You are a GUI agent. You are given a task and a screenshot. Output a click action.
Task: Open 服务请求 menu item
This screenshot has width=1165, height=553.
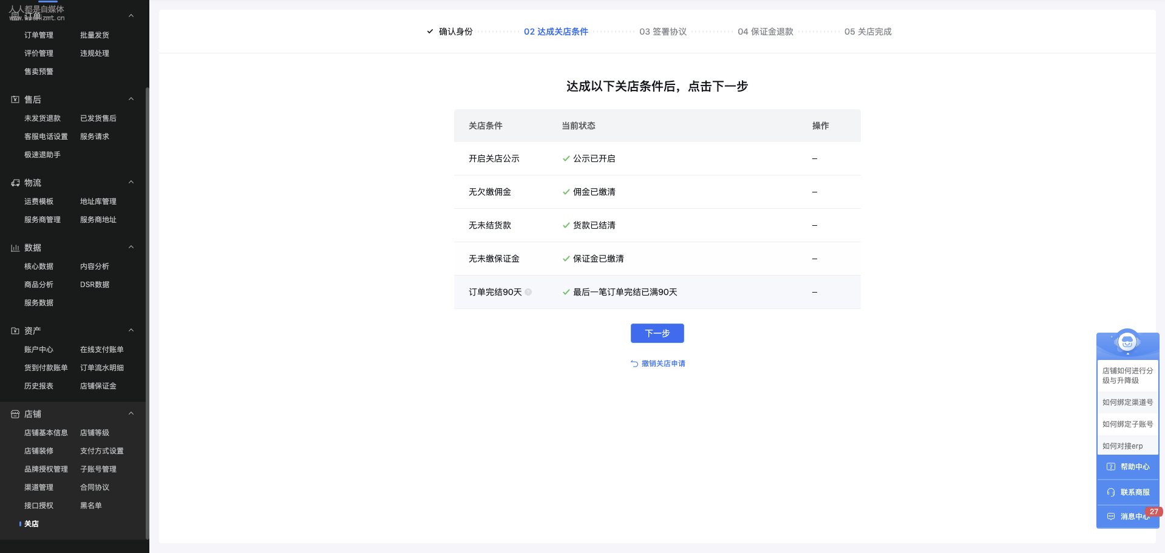(x=95, y=137)
